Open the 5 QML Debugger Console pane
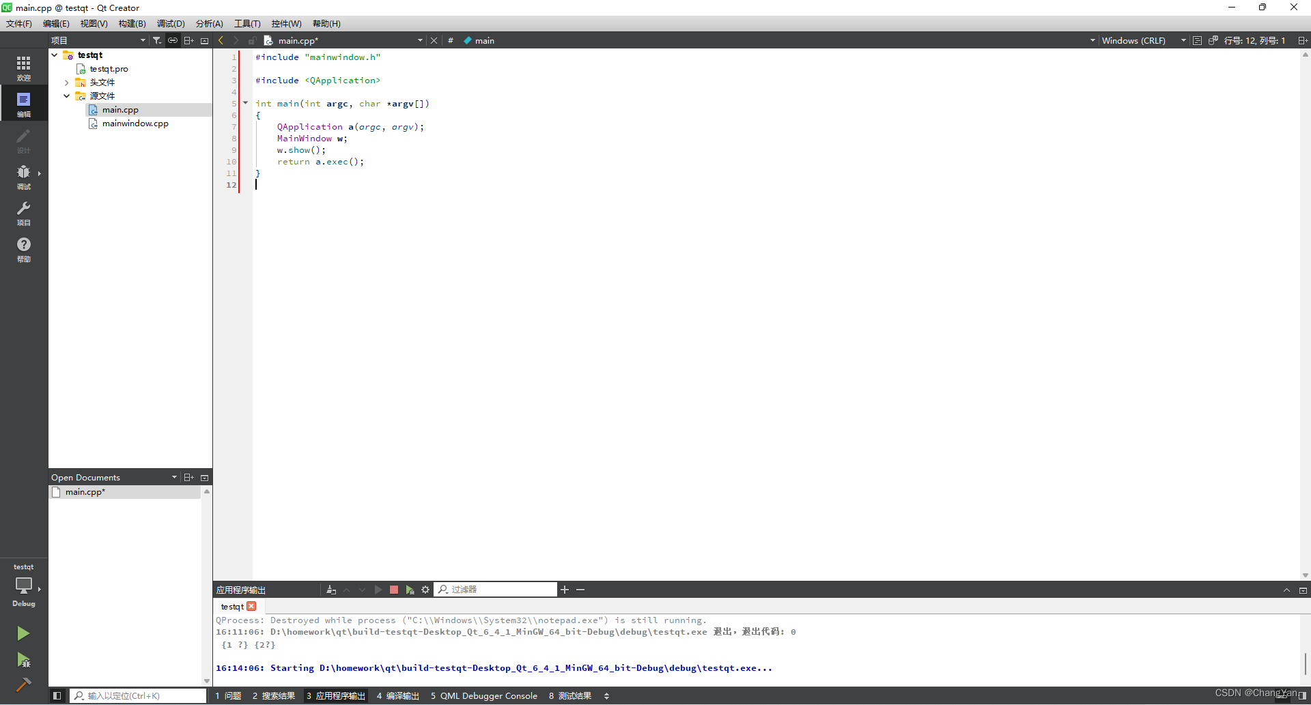1311x705 pixels. click(x=484, y=696)
